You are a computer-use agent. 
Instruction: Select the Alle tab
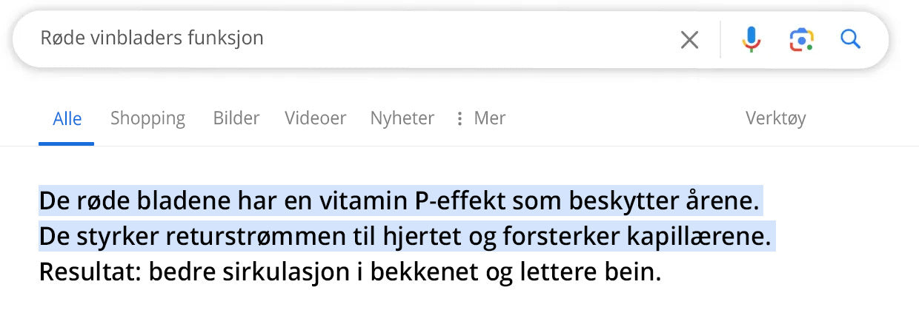pos(67,118)
